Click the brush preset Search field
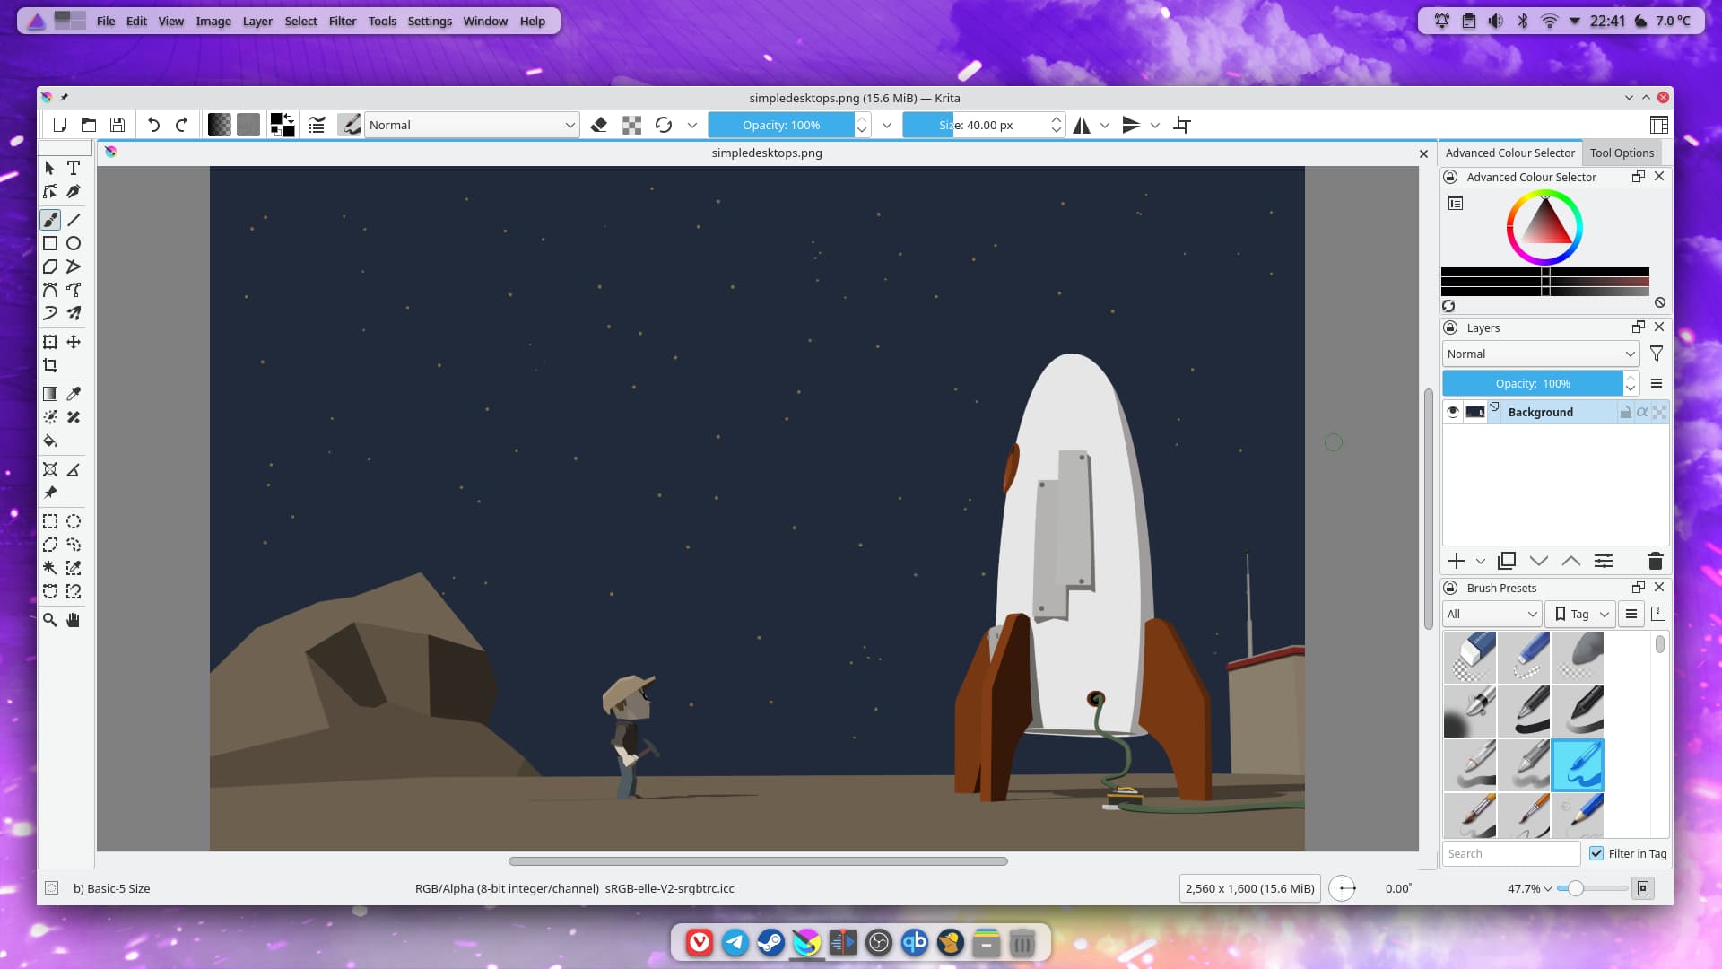Screen dimensions: 1722x969 point(1510,853)
